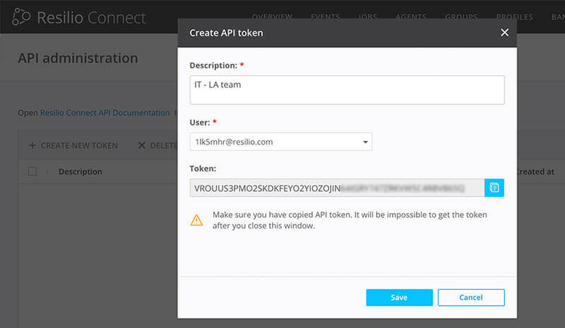Click the yellow warning triangle icon
This screenshot has height=328, width=565.
point(196,220)
